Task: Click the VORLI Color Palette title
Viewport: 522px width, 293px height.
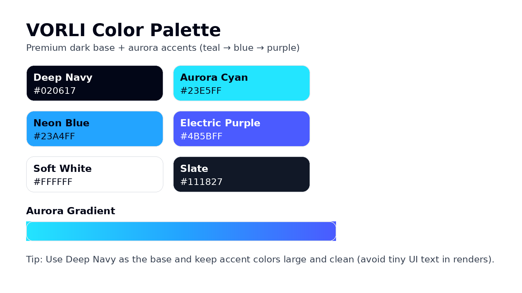Action: 123,30
